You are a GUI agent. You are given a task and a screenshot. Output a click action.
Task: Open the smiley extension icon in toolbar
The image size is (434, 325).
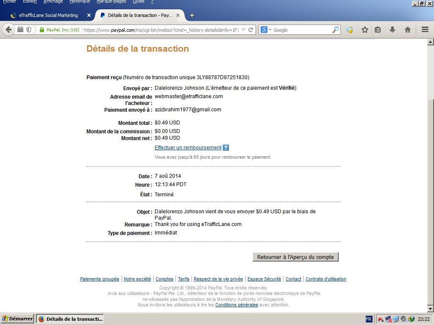point(350,30)
